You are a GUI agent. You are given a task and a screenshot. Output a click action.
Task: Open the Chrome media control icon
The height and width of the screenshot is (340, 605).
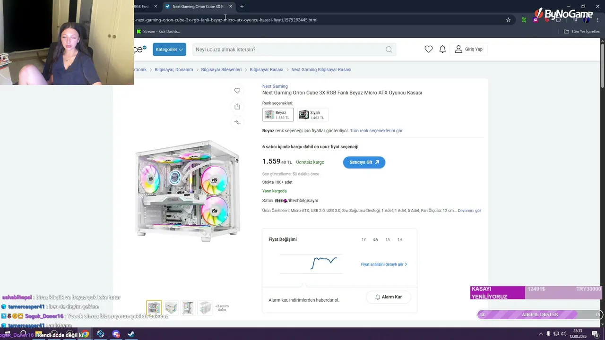575,20
